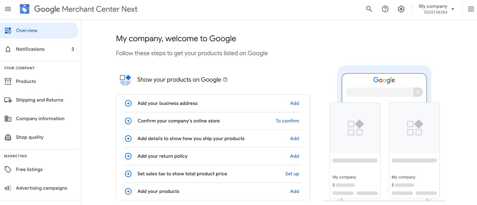Click help icon beside Show your products
The height and width of the screenshot is (205, 477).
(225, 80)
